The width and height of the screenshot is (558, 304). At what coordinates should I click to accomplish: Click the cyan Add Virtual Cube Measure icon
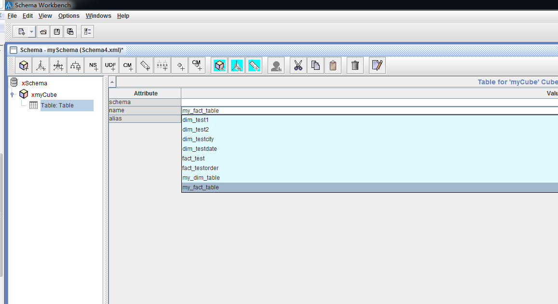254,66
